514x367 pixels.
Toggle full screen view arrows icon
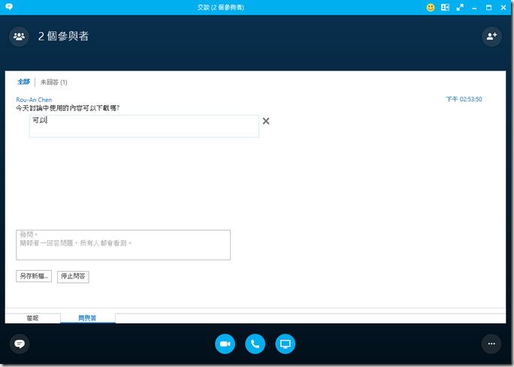[460, 8]
